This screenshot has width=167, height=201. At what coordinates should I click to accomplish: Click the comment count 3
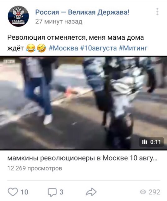61,192
